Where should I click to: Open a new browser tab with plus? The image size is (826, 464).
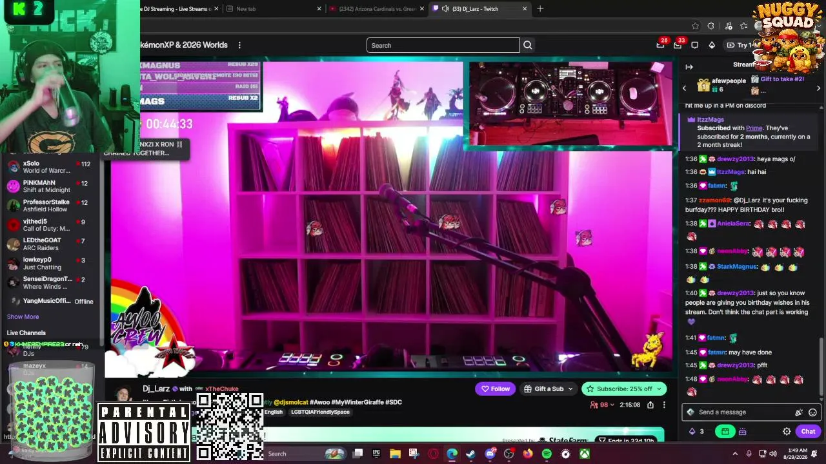[x=540, y=9]
